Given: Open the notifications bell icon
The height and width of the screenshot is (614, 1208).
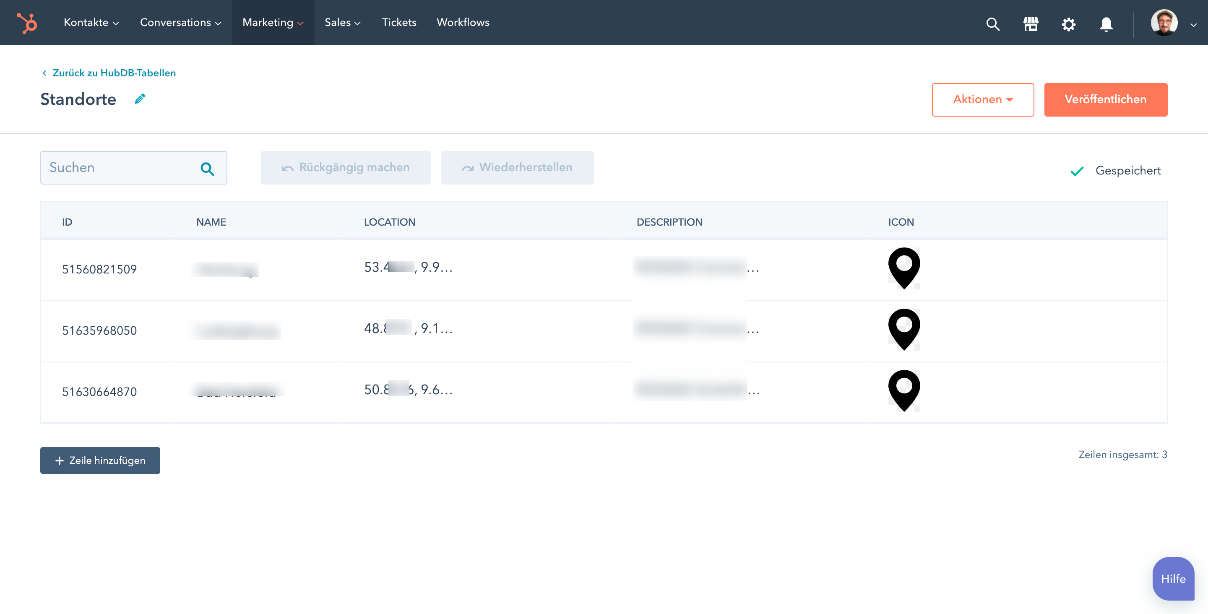Looking at the screenshot, I should point(1106,24).
